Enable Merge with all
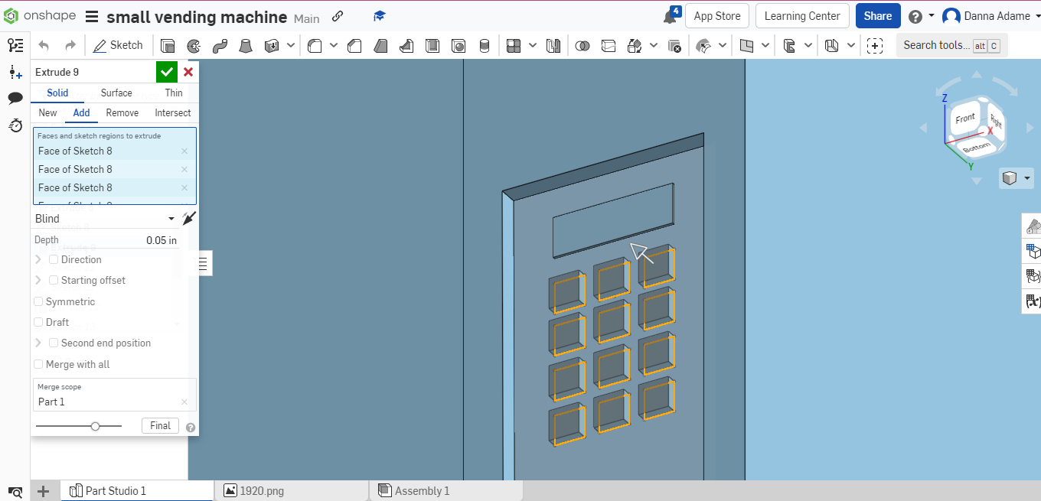 tap(38, 364)
